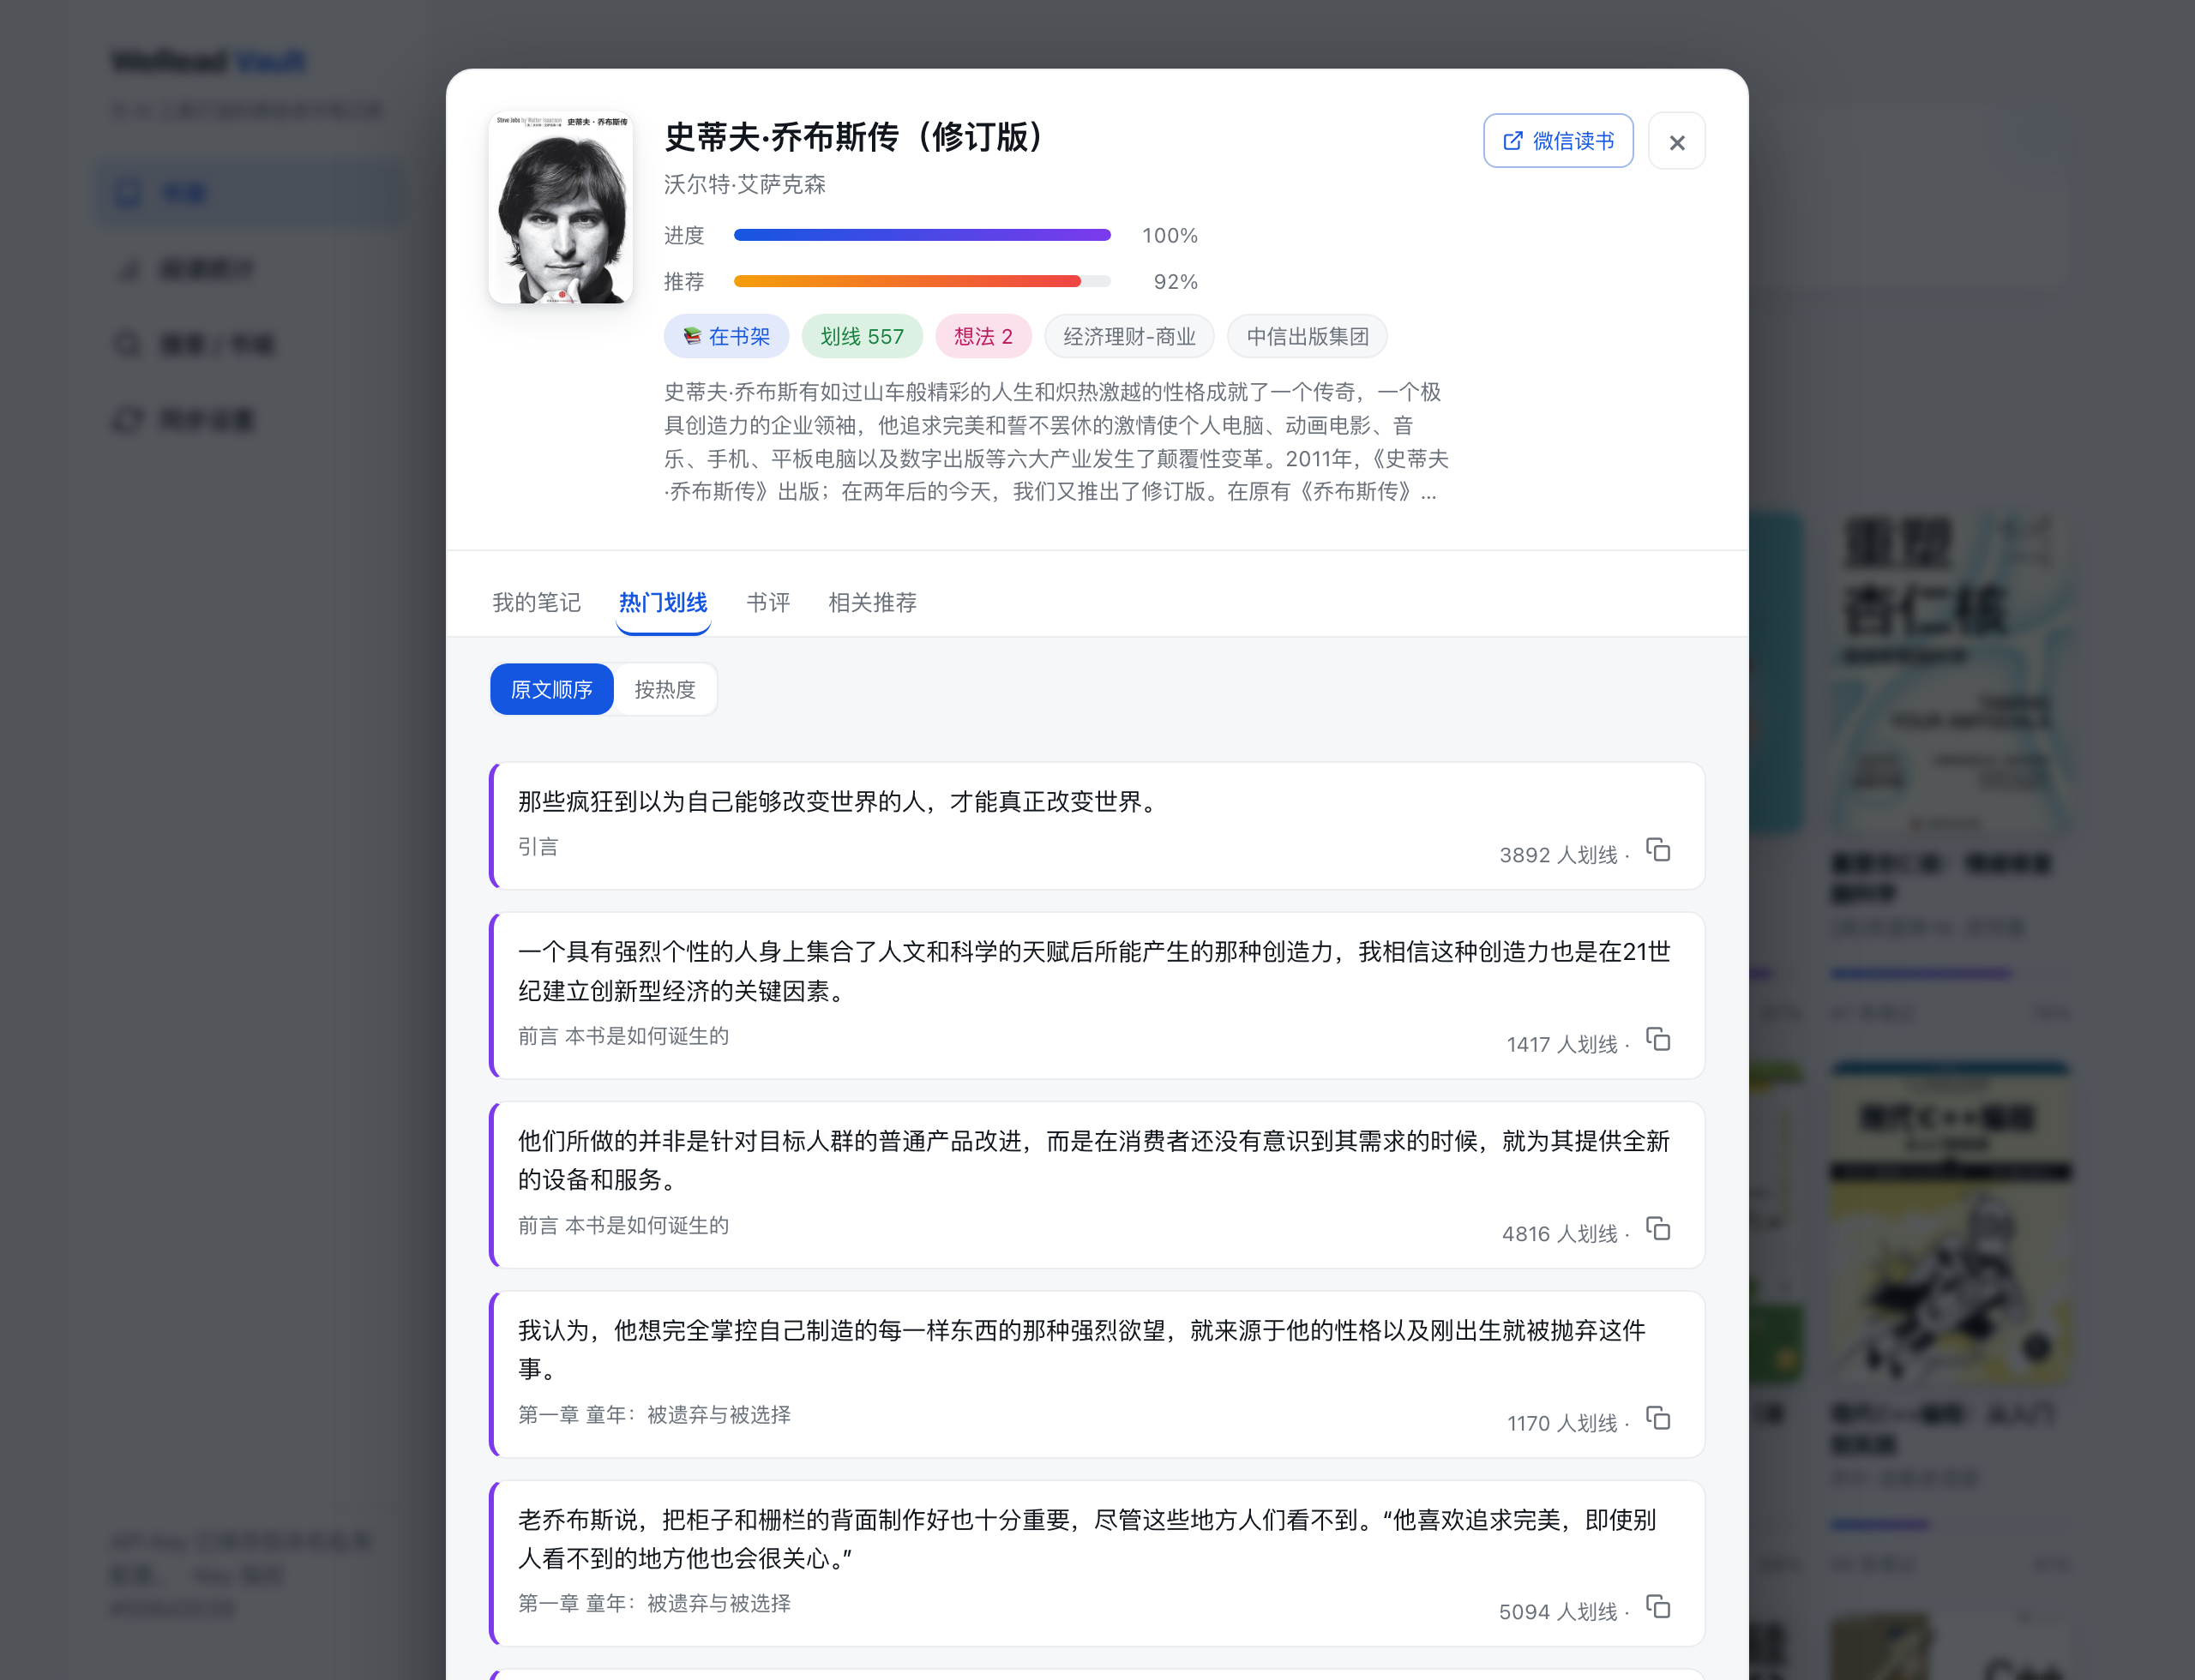Click the 推荐 rating bar
The image size is (2195, 1680).
click(x=922, y=281)
